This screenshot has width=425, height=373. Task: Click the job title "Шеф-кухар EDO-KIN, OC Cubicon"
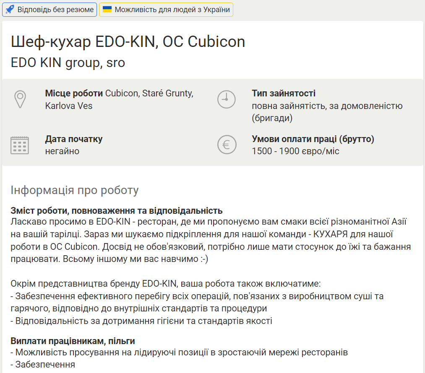tap(128, 42)
